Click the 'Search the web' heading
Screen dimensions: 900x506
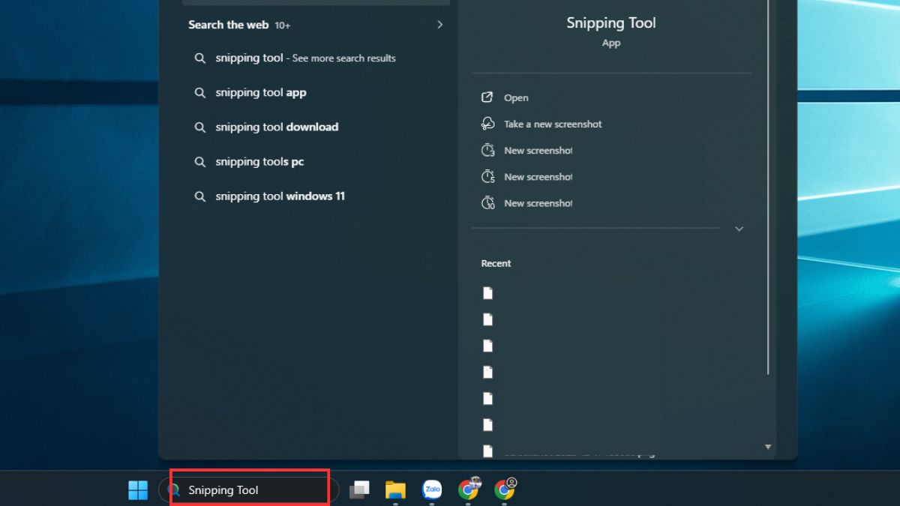(x=228, y=25)
